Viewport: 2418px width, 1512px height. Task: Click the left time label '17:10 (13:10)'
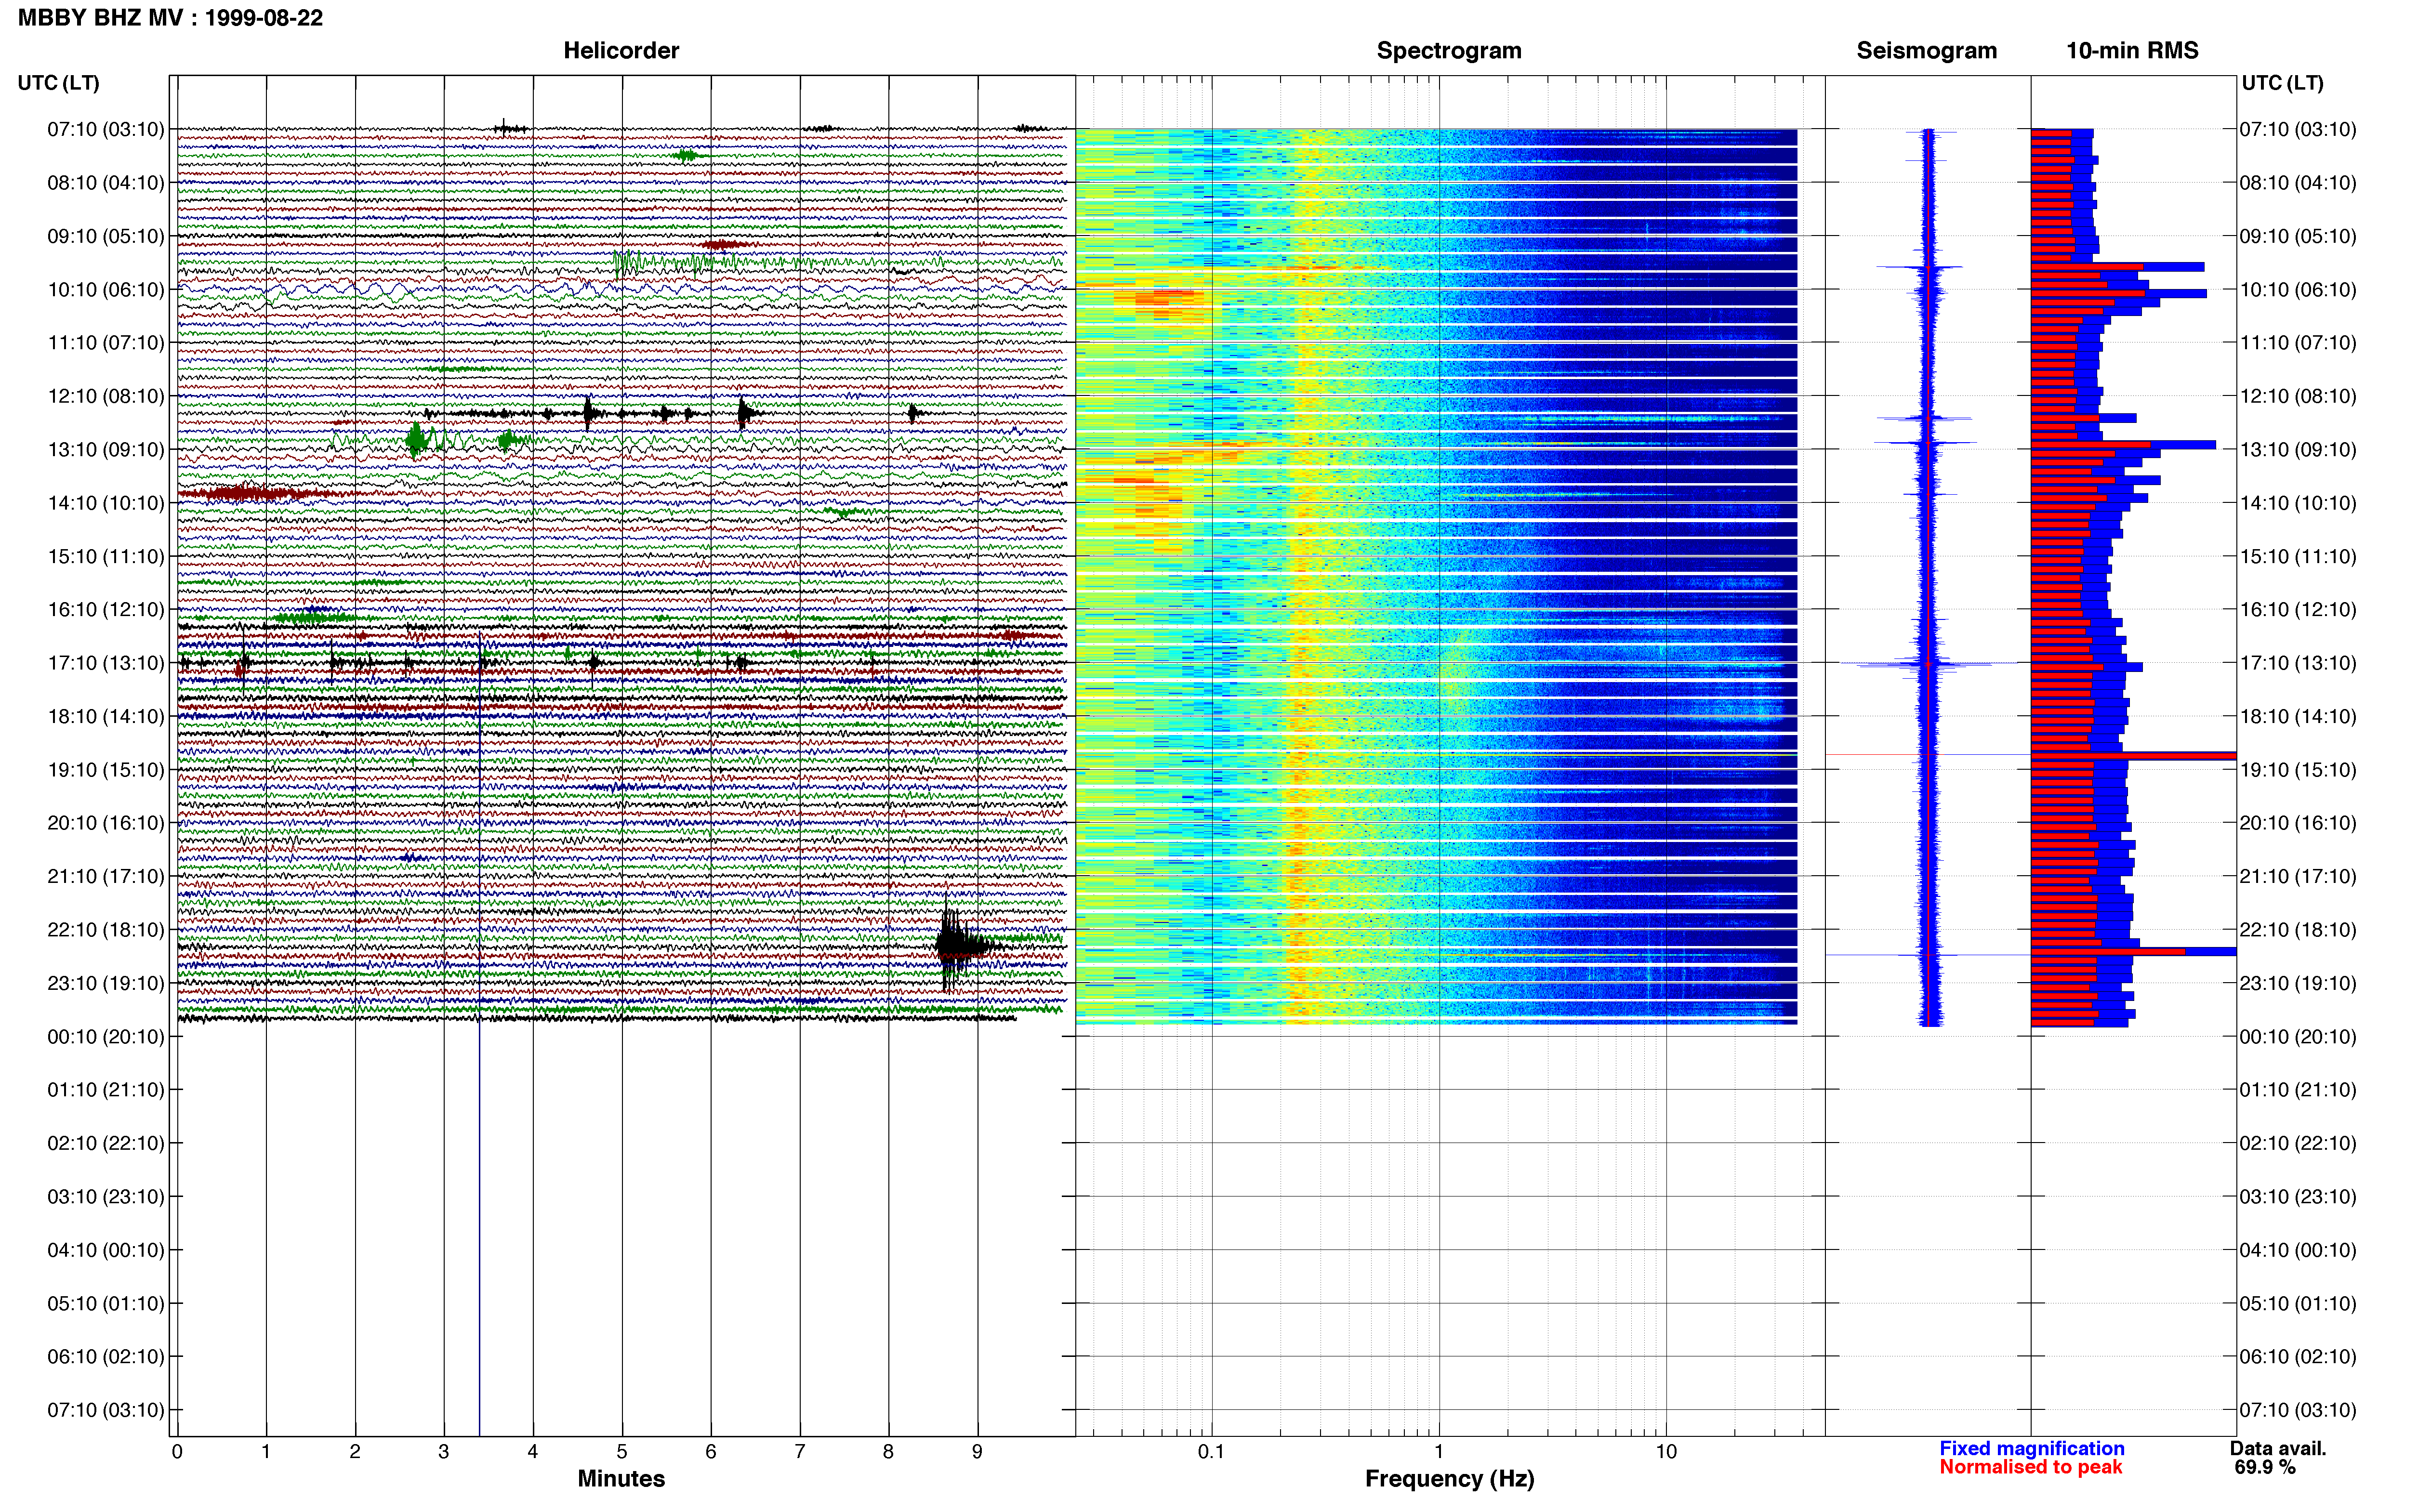(x=106, y=663)
